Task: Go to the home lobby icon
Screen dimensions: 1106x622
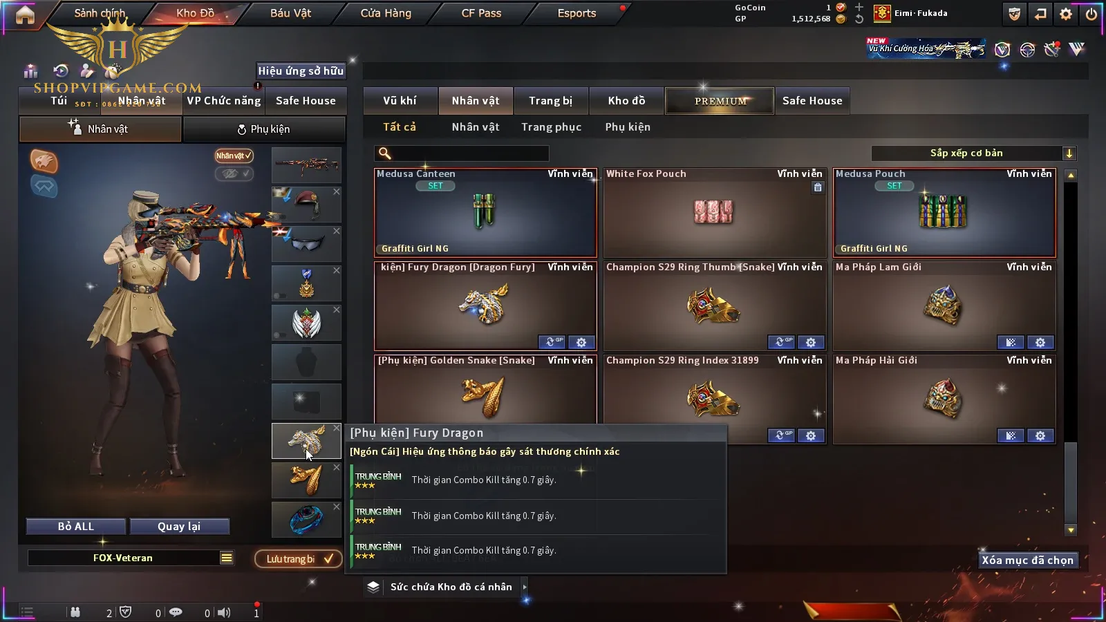Action: (25, 15)
